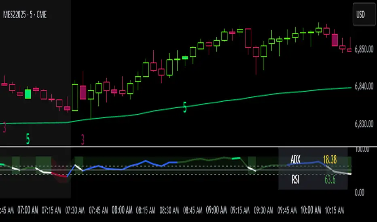
Task: Select the tall green candle at 07:30 AM
Action: coord(75,97)
